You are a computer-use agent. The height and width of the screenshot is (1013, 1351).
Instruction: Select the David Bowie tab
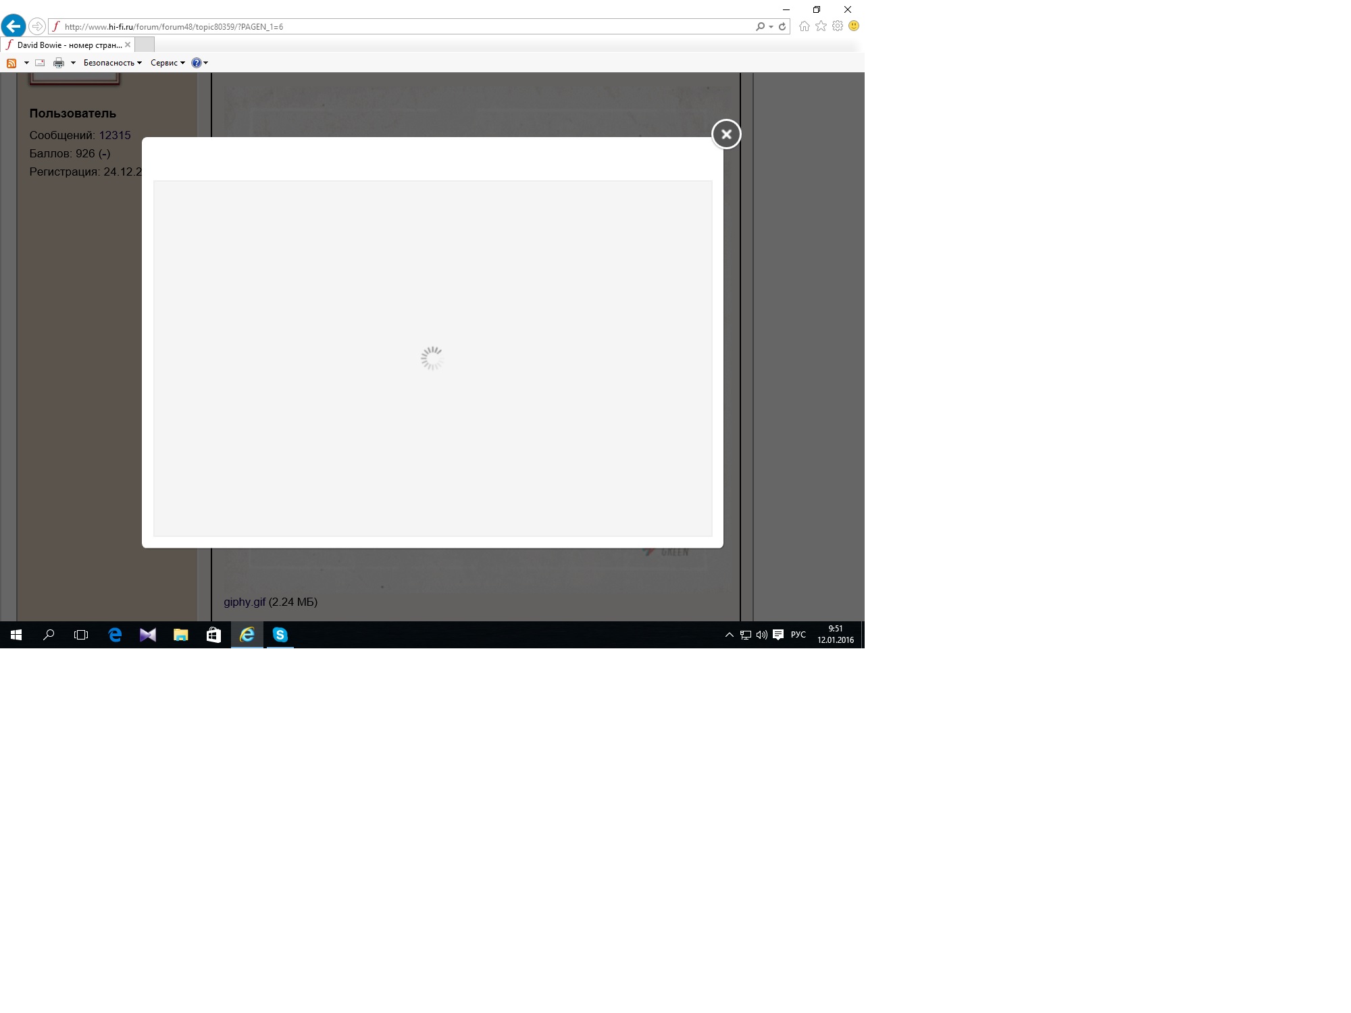[x=68, y=45]
